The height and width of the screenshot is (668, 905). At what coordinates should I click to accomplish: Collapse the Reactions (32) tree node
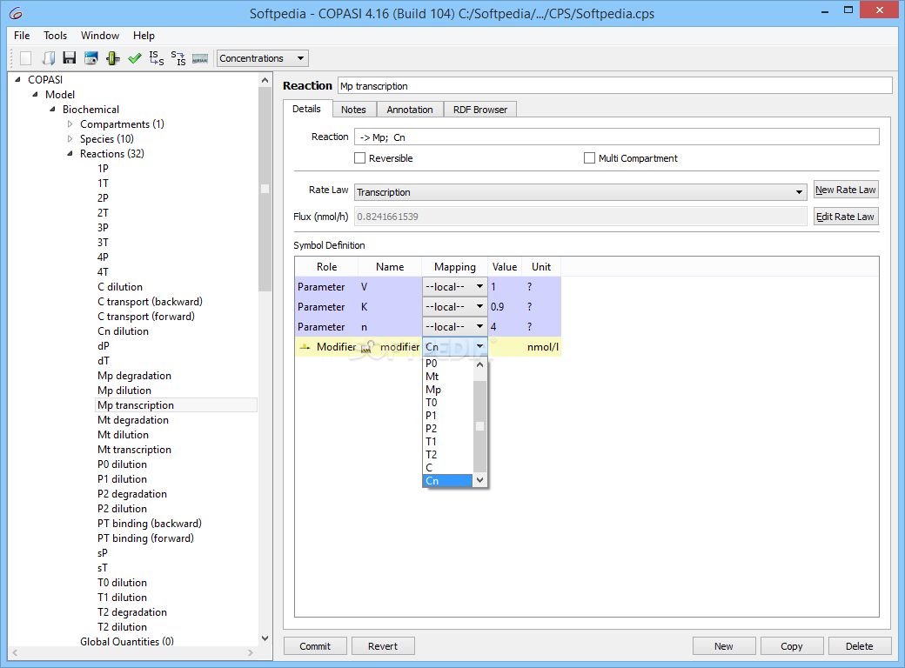tap(70, 153)
